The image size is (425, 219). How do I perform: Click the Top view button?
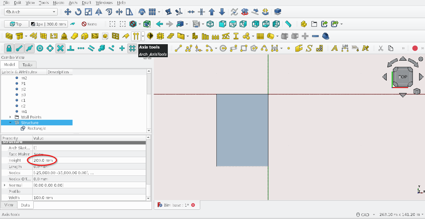(x=16, y=24)
